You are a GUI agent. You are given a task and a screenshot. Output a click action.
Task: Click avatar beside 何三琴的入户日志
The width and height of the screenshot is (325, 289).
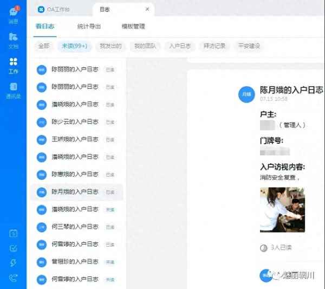tap(42, 227)
